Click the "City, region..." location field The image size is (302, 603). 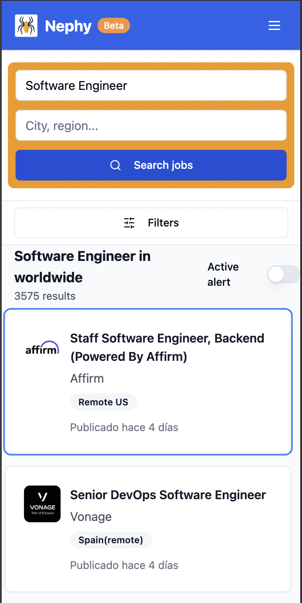coord(151,126)
